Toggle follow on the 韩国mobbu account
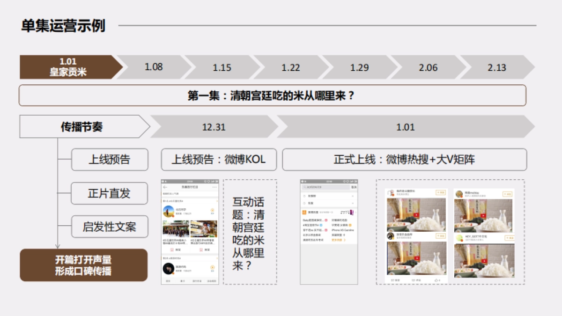The image size is (562, 316). point(507,194)
